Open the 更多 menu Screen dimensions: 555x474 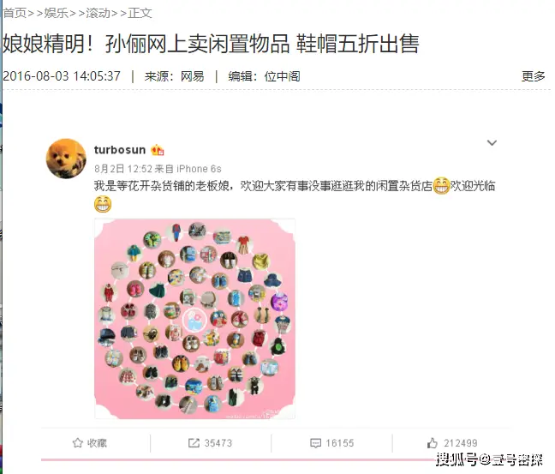533,76
